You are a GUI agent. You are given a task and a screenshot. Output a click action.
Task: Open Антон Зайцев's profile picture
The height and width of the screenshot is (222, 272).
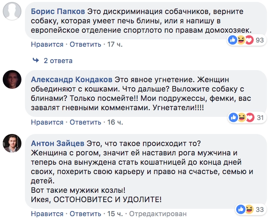point(12,143)
